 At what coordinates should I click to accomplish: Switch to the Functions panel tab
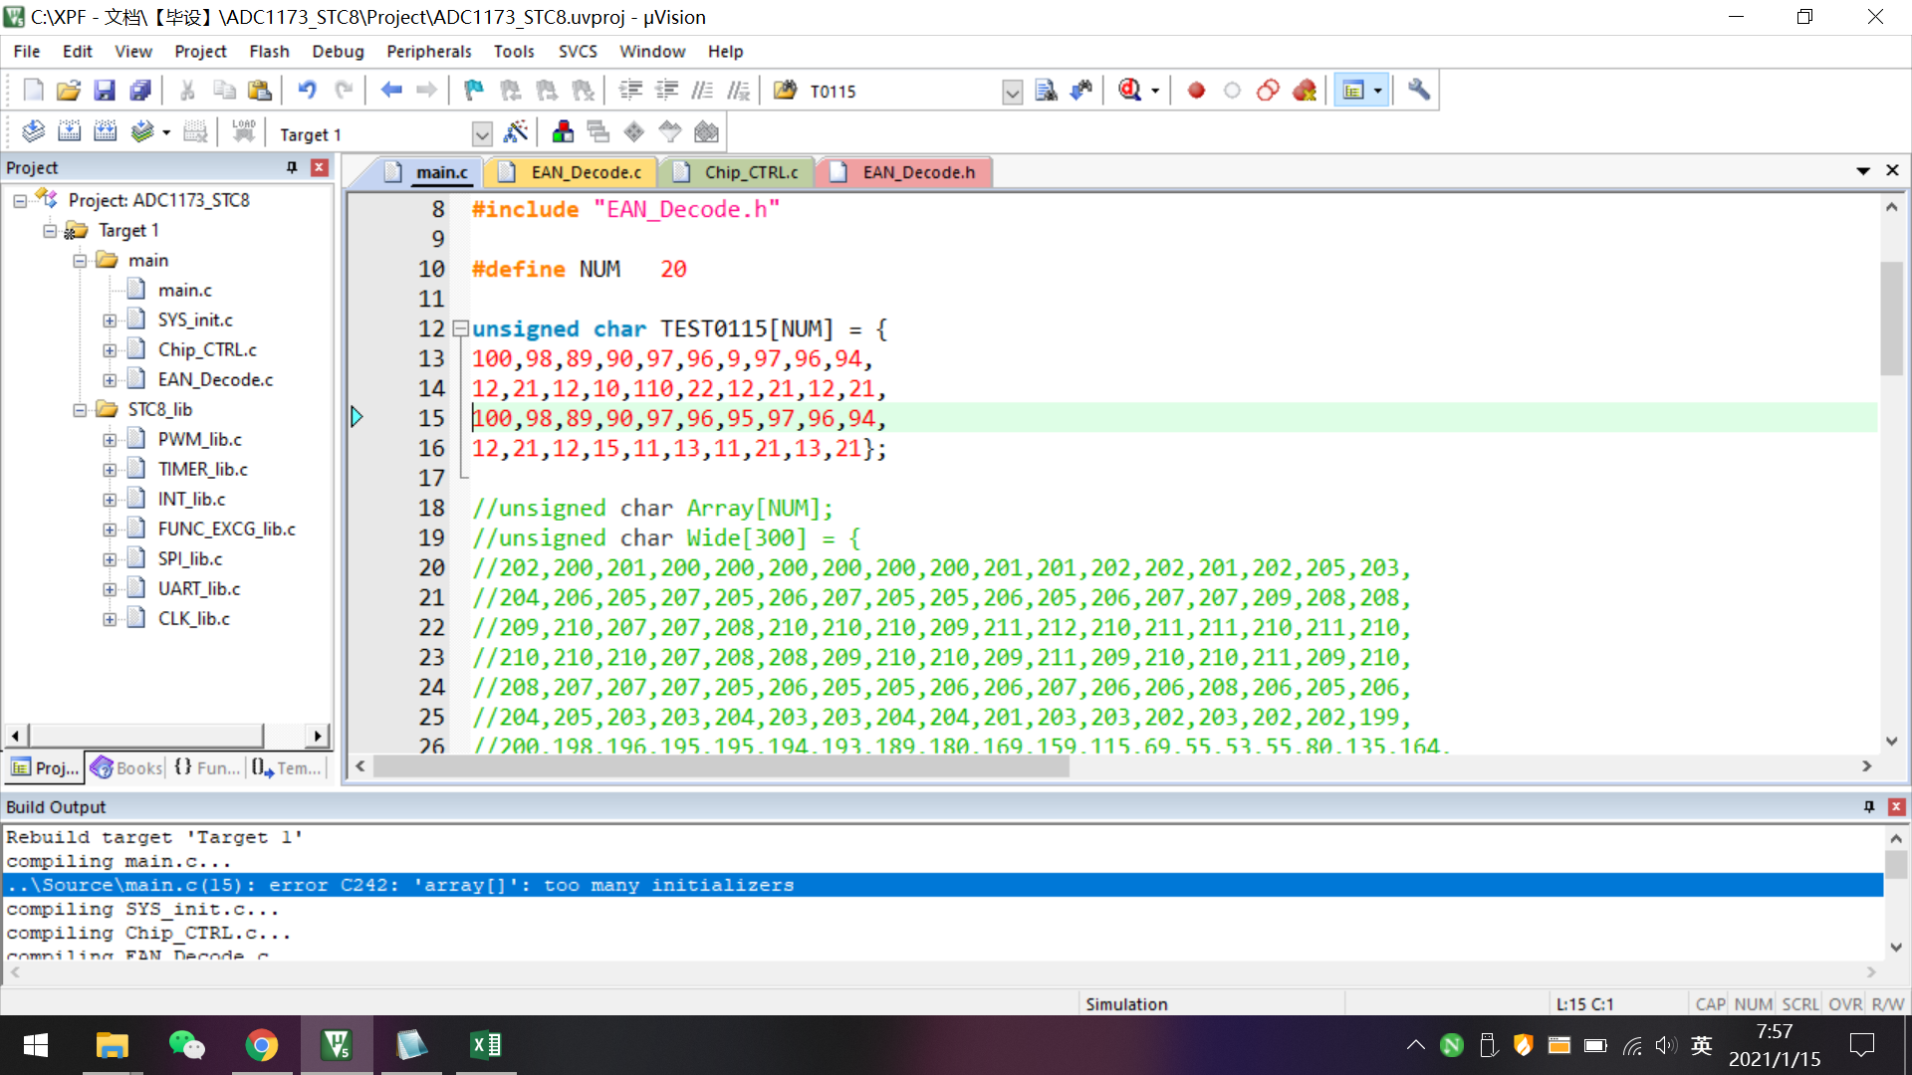[x=207, y=767]
